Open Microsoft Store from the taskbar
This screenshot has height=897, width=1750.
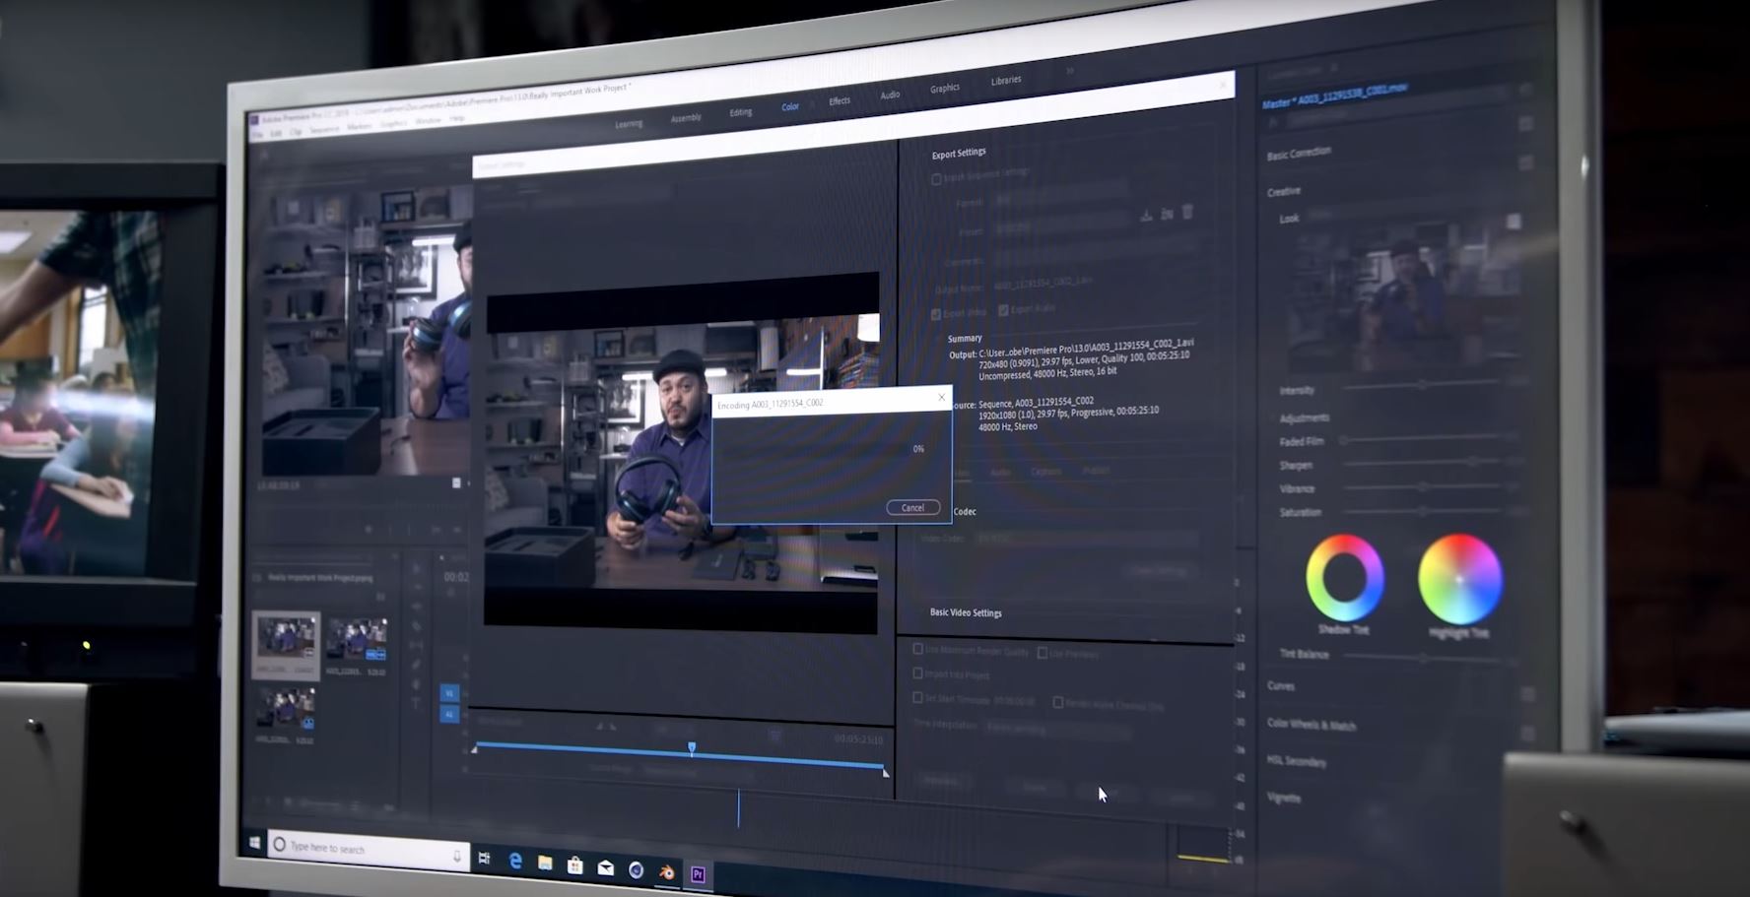pos(575,866)
